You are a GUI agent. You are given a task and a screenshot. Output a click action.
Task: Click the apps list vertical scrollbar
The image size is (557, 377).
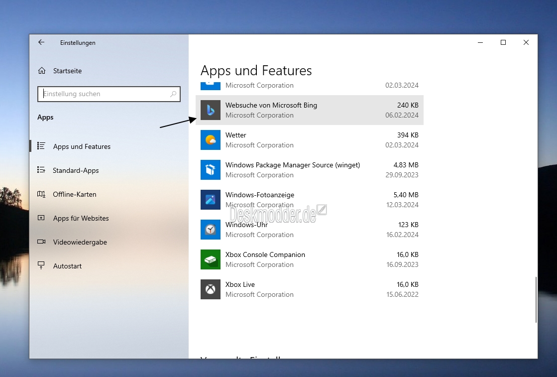(536, 299)
